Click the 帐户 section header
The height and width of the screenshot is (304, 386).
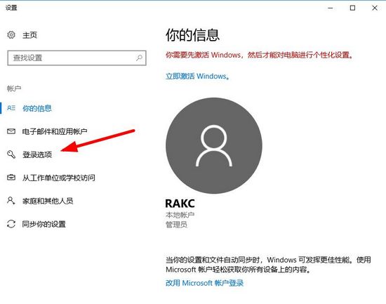click(x=14, y=88)
